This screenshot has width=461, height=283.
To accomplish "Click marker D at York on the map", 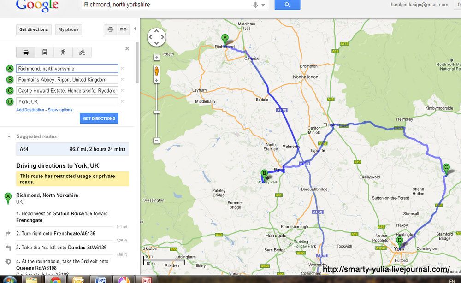I will [399, 242].
